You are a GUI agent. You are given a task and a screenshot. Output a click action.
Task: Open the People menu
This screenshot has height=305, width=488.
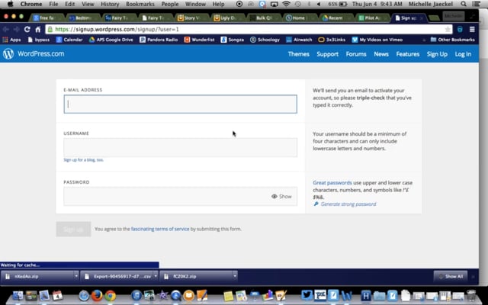click(170, 4)
